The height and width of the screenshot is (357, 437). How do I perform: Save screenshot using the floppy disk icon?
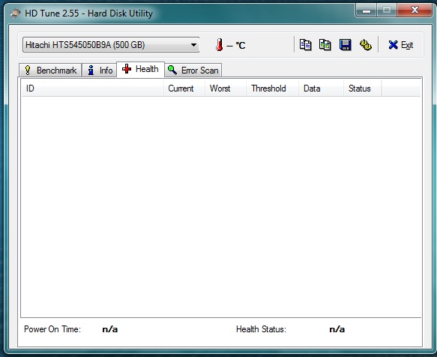(x=346, y=45)
